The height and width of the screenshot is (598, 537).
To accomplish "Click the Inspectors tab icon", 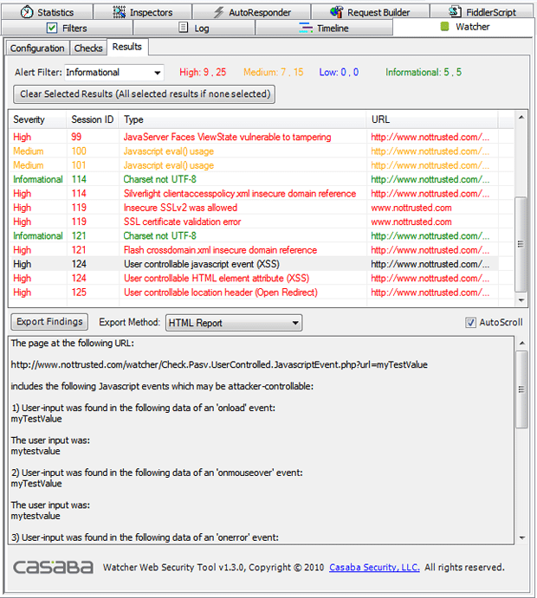I will (120, 12).
